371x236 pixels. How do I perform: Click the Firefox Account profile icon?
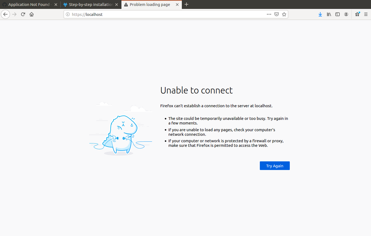coord(346,14)
